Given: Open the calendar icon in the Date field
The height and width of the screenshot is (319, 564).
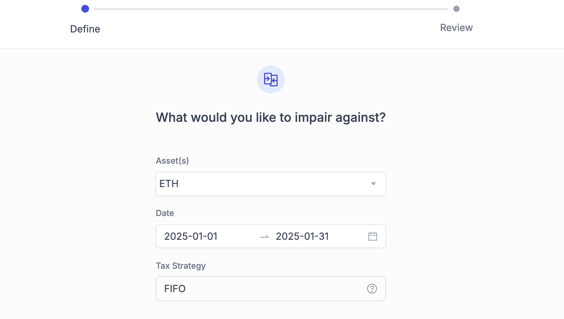Looking at the screenshot, I should 373,236.
